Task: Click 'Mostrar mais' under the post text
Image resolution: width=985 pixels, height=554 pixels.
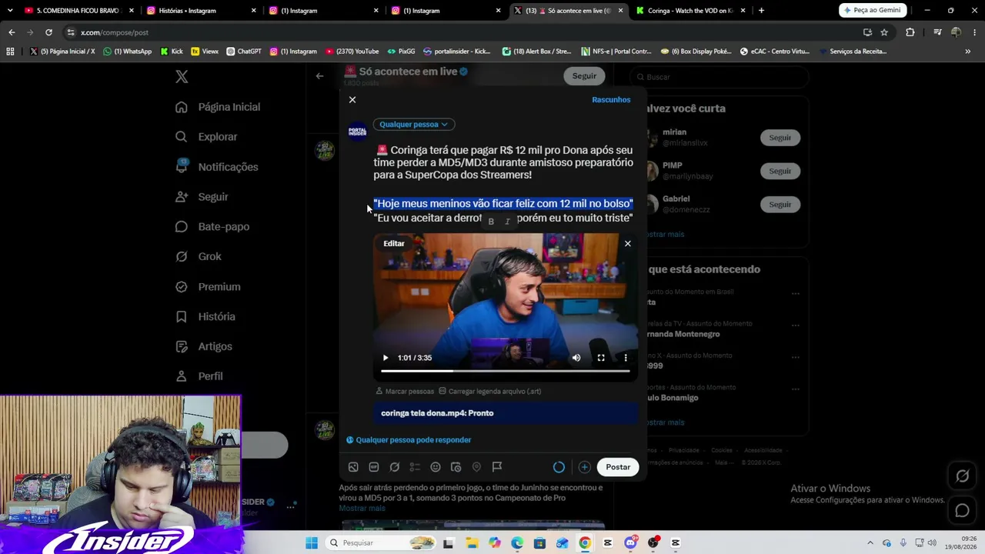Action: coord(362,509)
